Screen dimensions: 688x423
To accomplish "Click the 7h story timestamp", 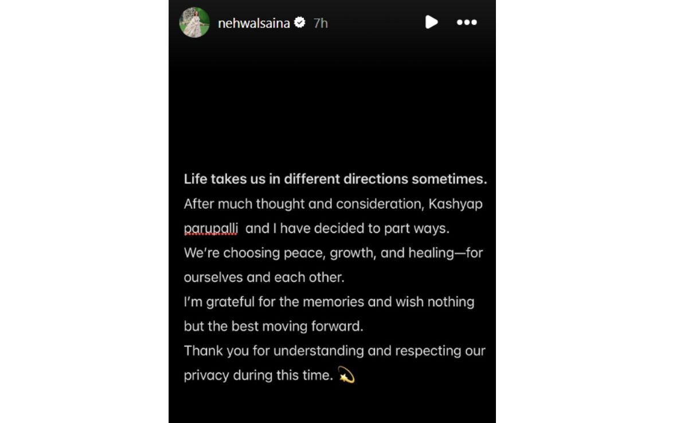I will [320, 23].
